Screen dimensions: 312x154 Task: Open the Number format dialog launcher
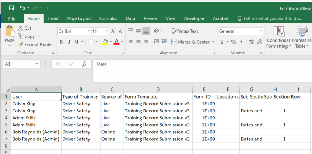point(261,53)
